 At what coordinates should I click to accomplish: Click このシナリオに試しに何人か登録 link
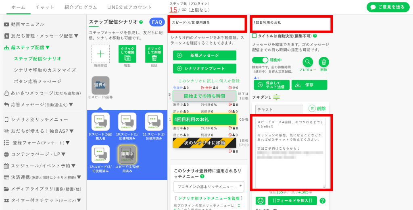pyautogui.click(x=209, y=81)
